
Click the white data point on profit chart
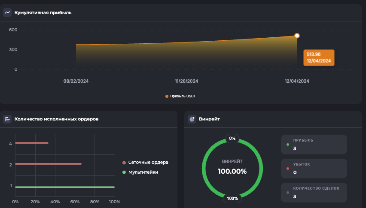click(297, 36)
